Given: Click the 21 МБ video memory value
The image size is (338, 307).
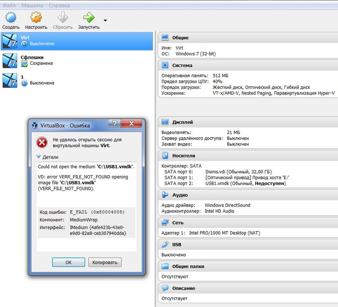Looking at the screenshot, I should pyautogui.click(x=233, y=132).
